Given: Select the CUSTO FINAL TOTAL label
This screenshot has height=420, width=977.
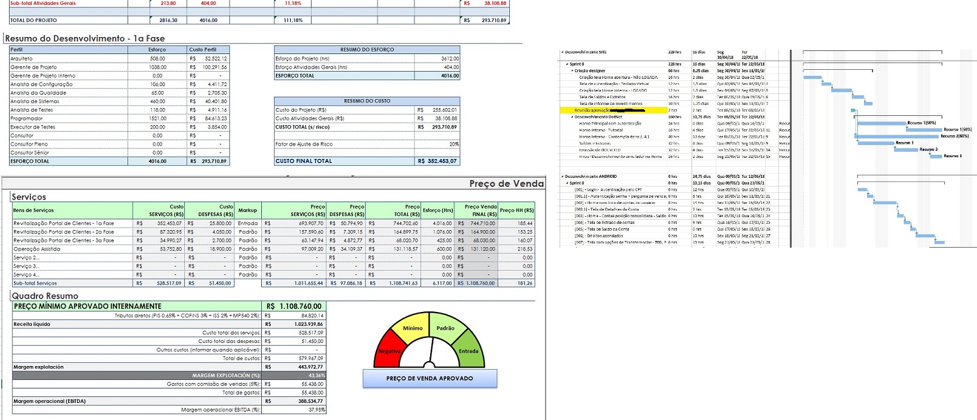Looking at the screenshot, I should (x=304, y=161).
